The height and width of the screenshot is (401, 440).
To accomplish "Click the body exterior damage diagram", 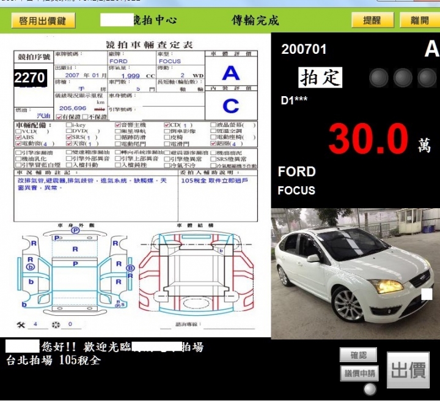I will click(x=75, y=271).
